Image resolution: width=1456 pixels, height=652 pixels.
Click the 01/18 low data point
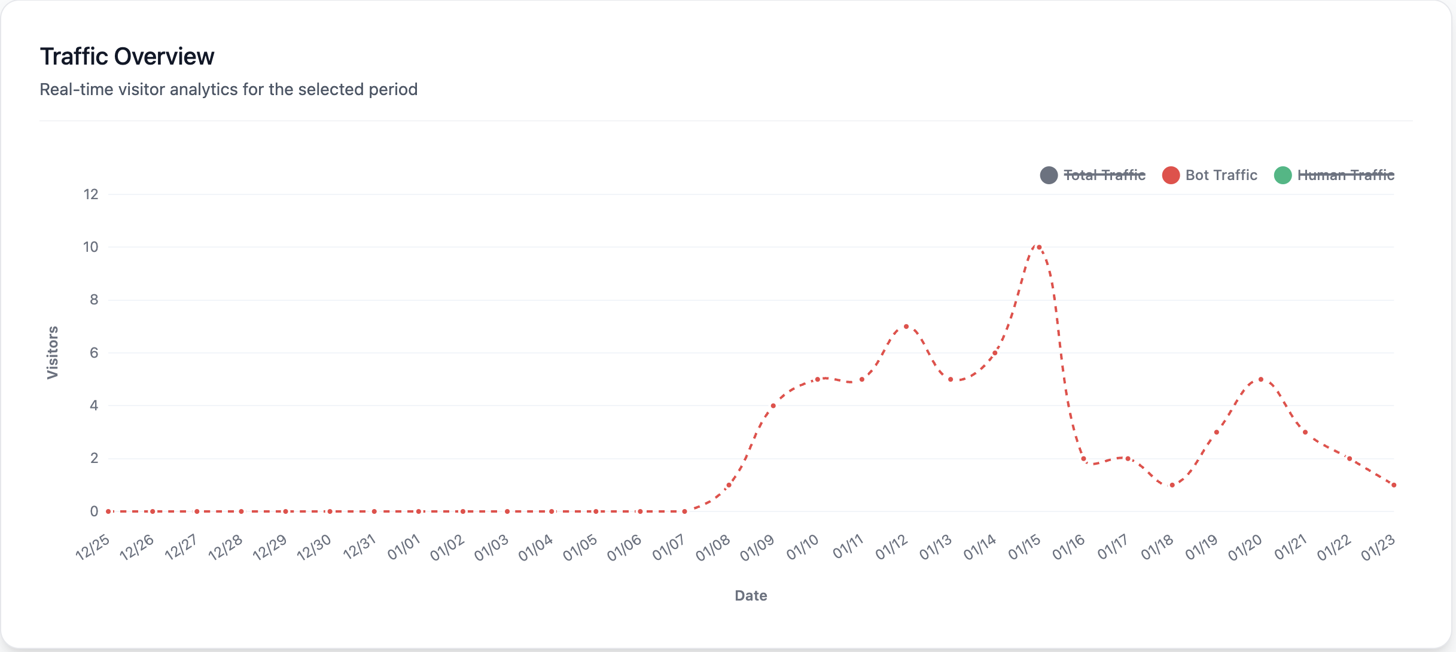pos(1172,485)
